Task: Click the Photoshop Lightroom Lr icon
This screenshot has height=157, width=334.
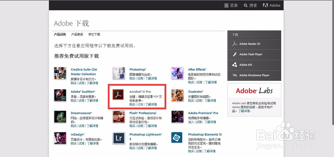Action: point(119,138)
